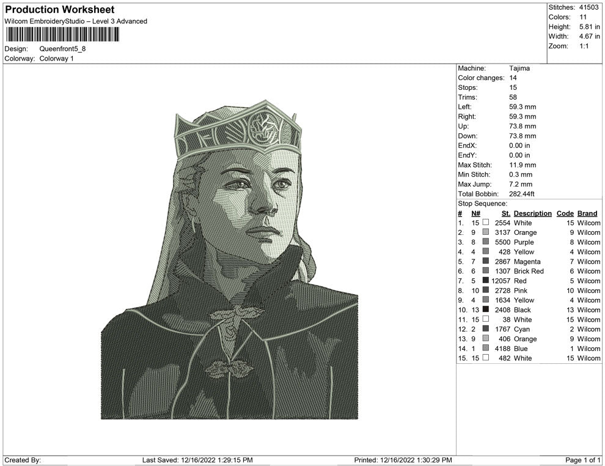This screenshot has width=605, height=466.
Task: Click the Stitches count 41503
Action: pyautogui.click(x=588, y=7)
